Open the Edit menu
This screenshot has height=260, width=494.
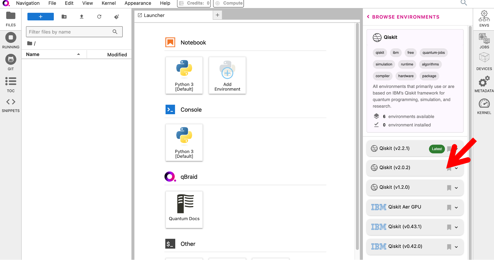point(69,3)
